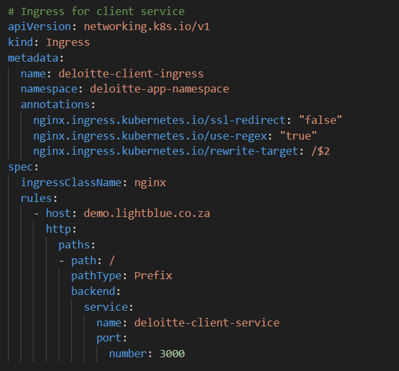399x371 pixels.
Task: Click the 'annotations:' key
Action: coord(58,105)
